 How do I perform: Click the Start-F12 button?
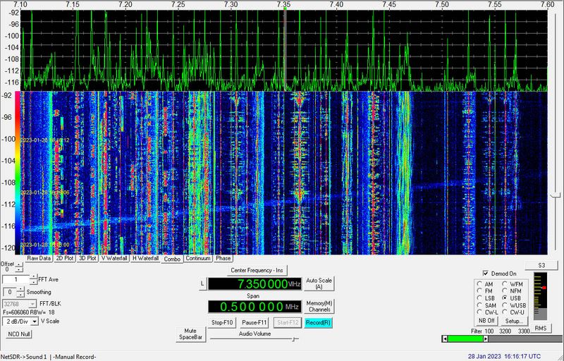[286, 322]
